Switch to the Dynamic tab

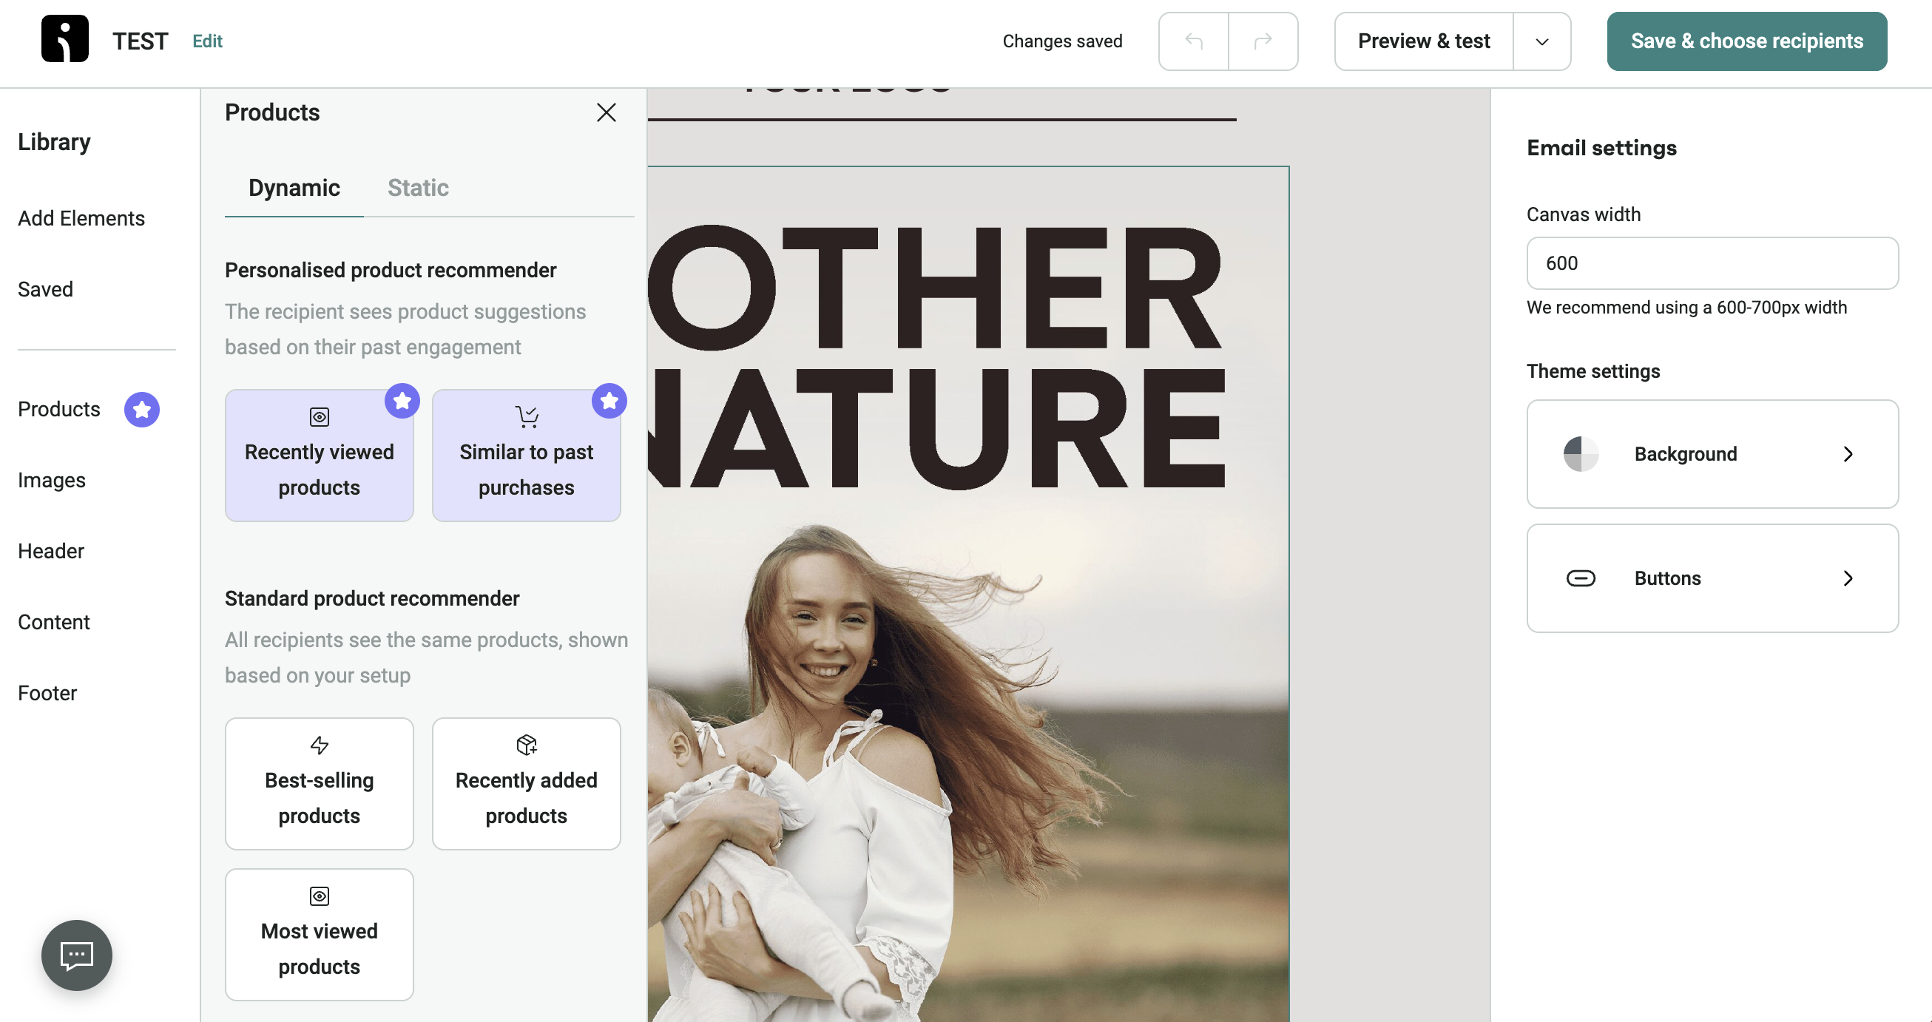pyautogui.click(x=294, y=187)
